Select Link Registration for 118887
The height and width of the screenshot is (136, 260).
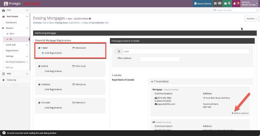click(43, 53)
